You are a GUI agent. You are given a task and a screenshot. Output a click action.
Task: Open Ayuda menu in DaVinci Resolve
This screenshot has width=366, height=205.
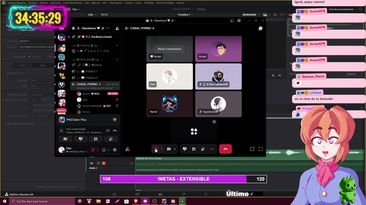tap(180, 3)
